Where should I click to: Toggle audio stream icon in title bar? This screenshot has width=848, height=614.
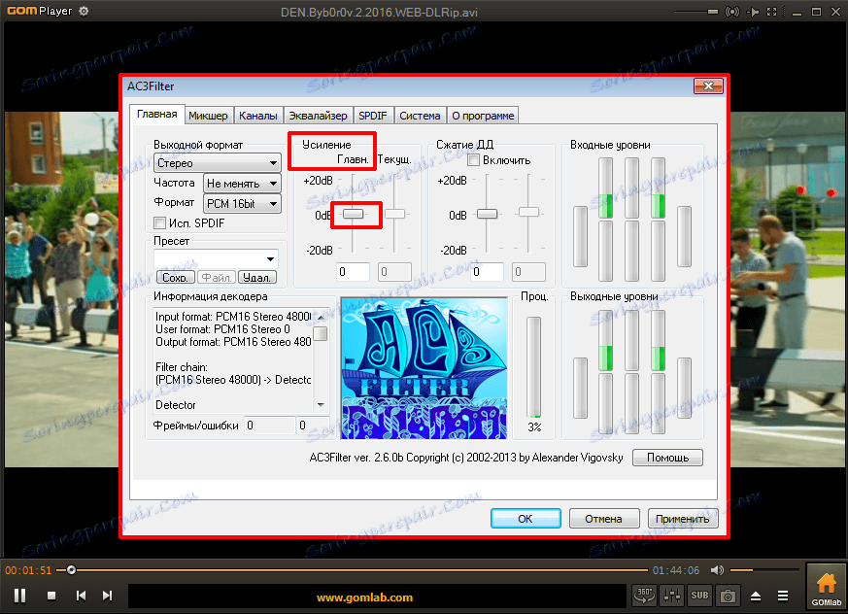[x=732, y=12]
